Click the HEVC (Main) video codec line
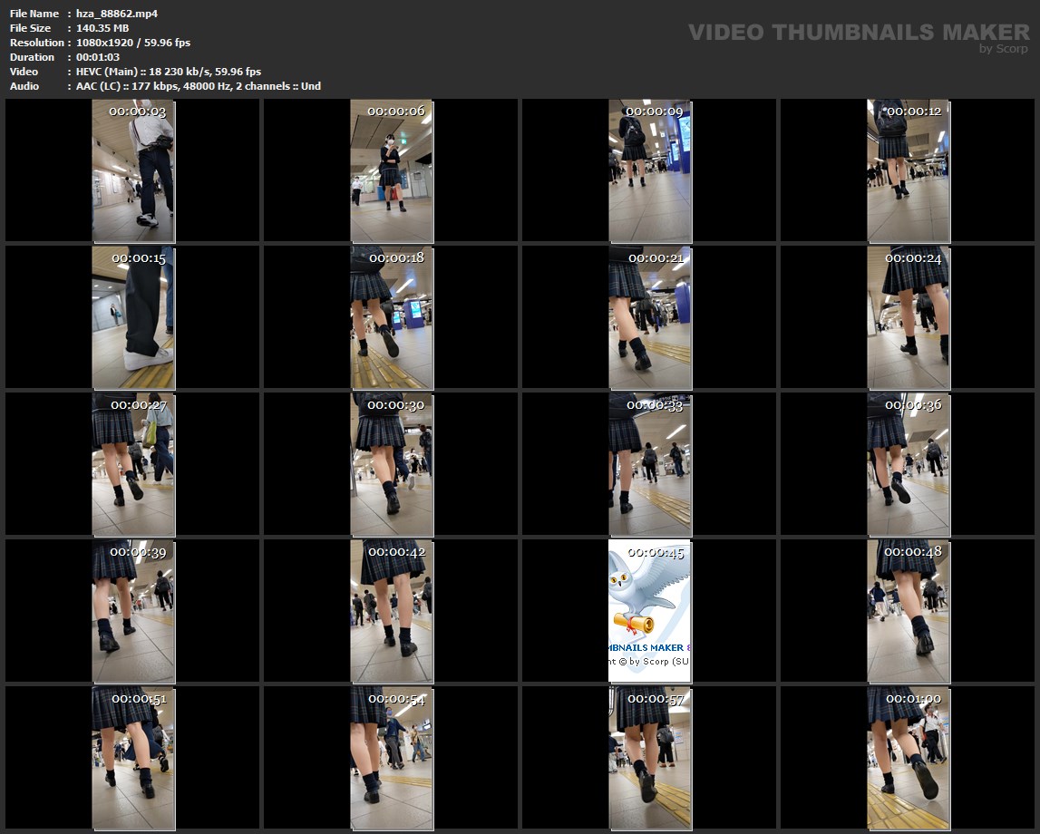This screenshot has height=834, width=1040. (169, 72)
